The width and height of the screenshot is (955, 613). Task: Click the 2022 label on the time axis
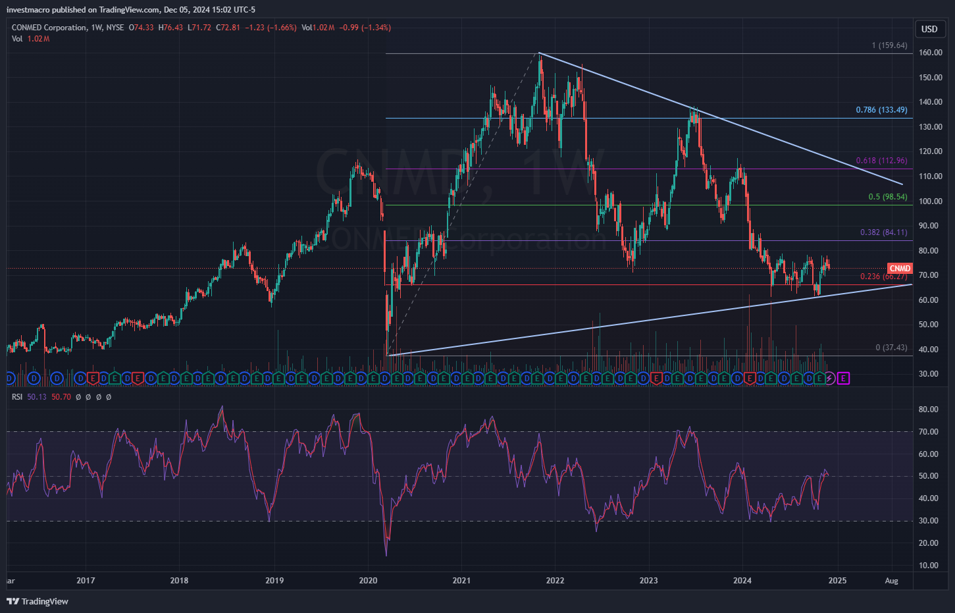[555, 581]
